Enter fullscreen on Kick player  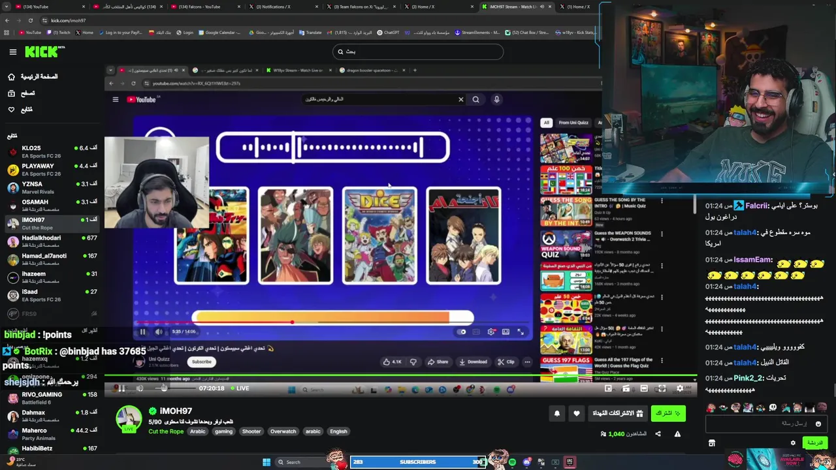(x=661, y=388)
